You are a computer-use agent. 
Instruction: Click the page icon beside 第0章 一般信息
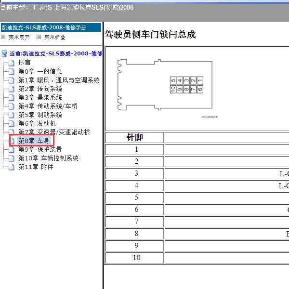pyautogui.click(x=12, y=71)
